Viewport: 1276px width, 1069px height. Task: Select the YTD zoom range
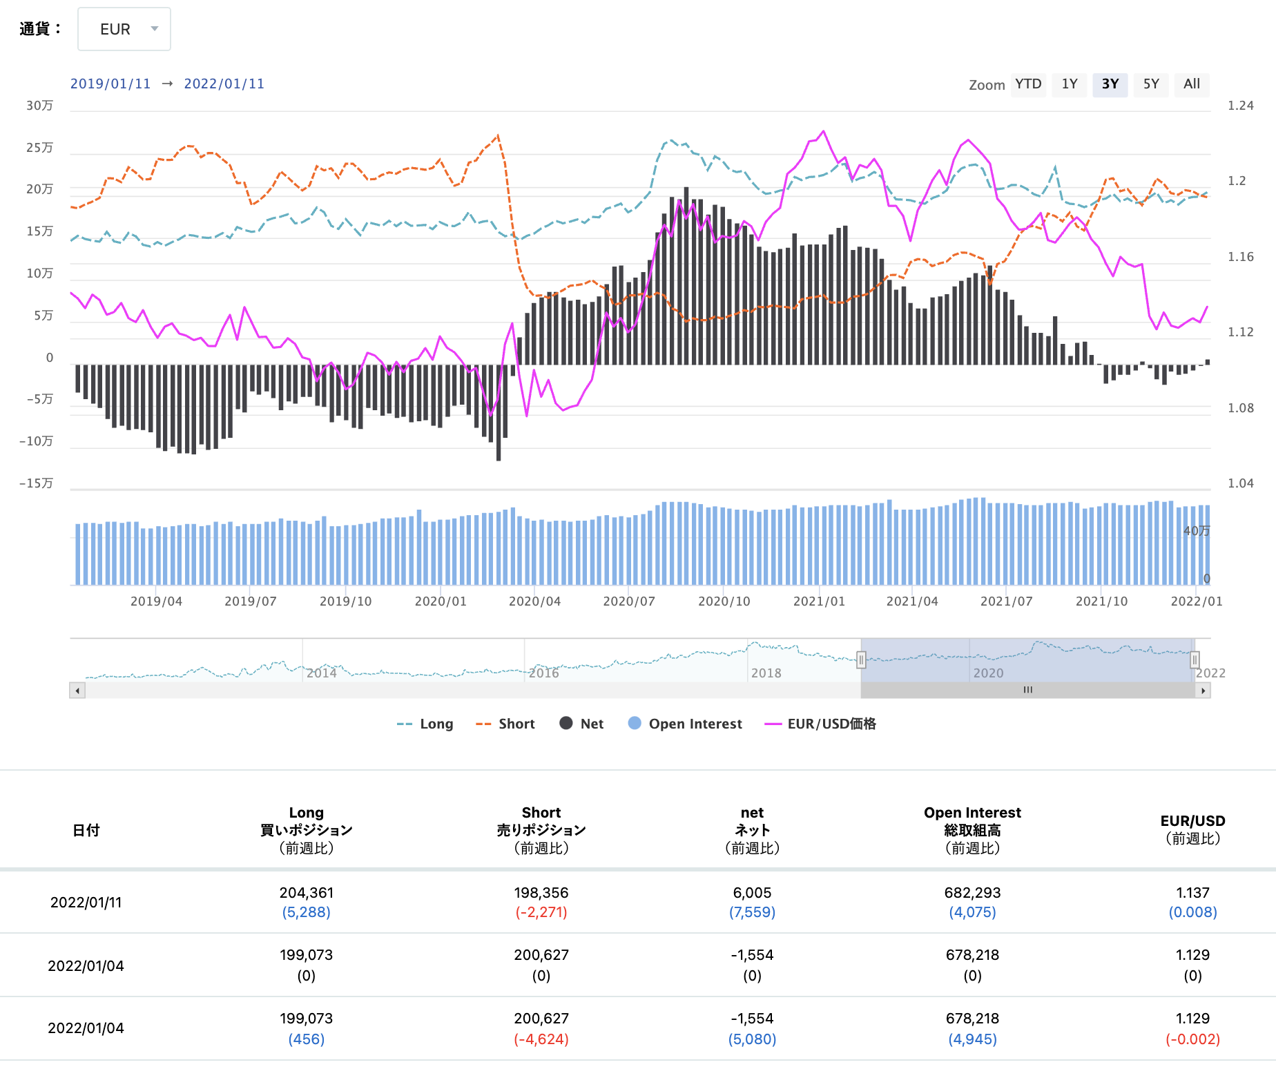pyautogui.click(x=1028, y=84)
